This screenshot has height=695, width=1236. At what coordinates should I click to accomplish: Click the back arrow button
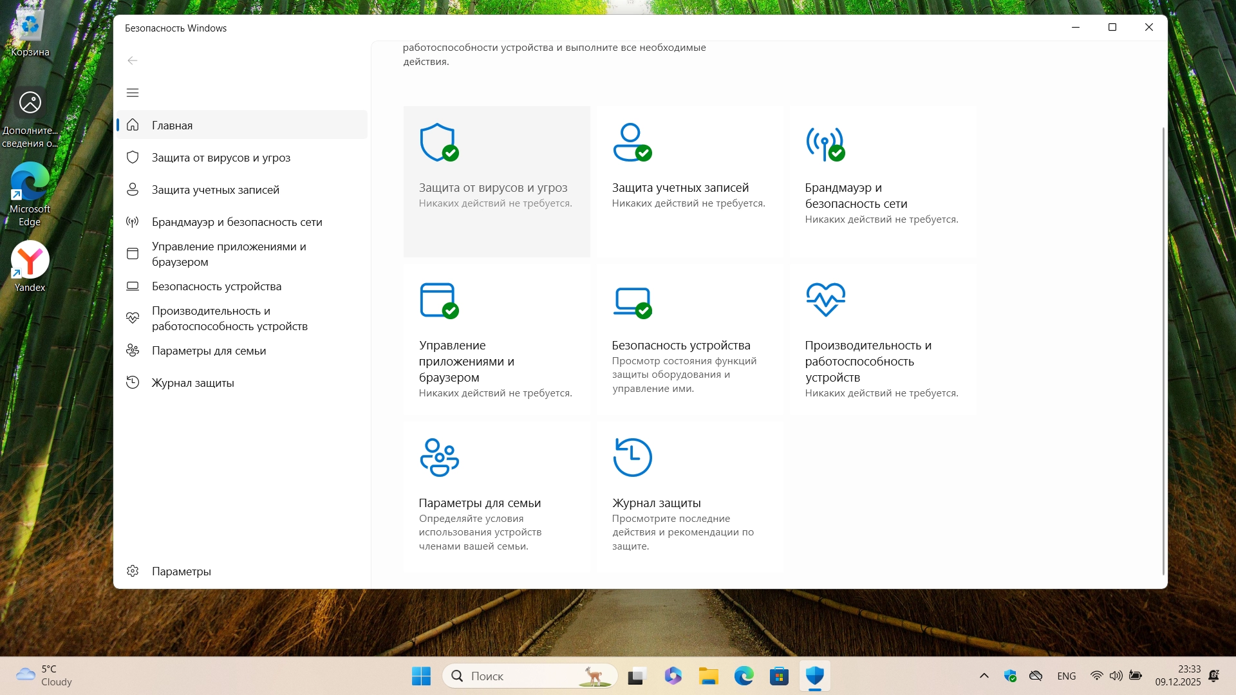point(133,60)
